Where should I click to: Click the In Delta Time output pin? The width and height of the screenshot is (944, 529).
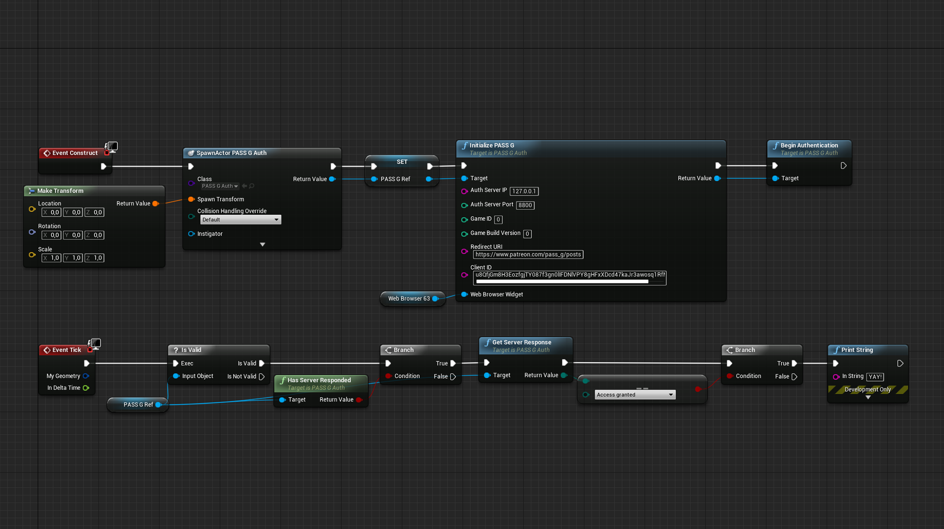pyautogui.click(x=86, y=388)
